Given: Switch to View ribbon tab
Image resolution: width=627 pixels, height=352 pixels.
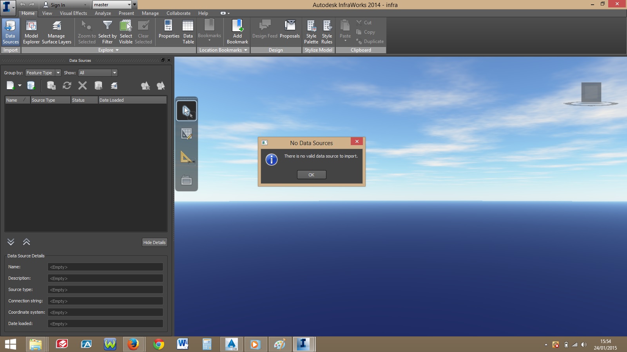Looking at the screenshot, I should coord(47,13).
